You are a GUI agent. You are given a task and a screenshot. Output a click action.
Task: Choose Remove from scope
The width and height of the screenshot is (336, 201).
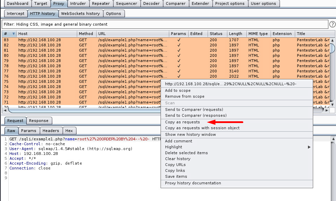(x=237, y=96)
